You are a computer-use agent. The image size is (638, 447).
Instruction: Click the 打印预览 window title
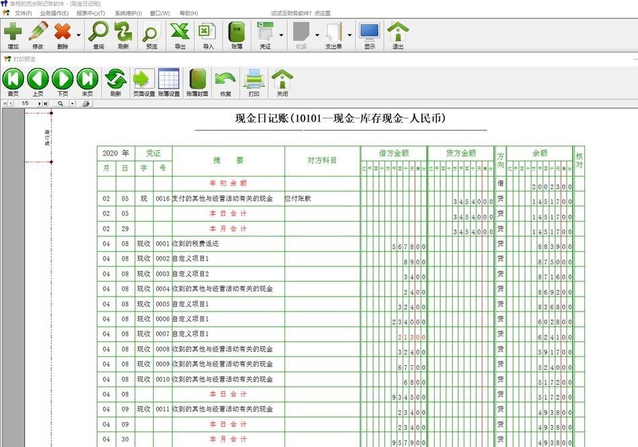24,59
